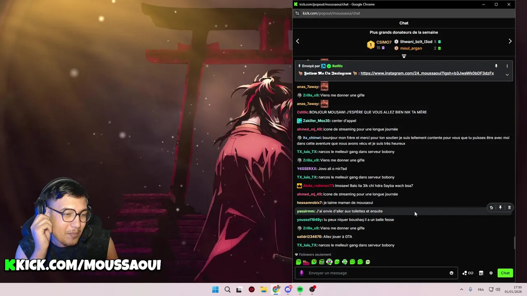Open Discord from taskbar
Screen dimensions: 527x296
288,289
